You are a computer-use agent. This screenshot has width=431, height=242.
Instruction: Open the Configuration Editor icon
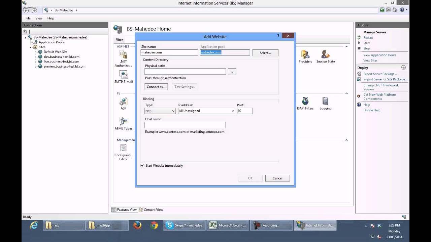pyautogui.click(x=124, y=152)
